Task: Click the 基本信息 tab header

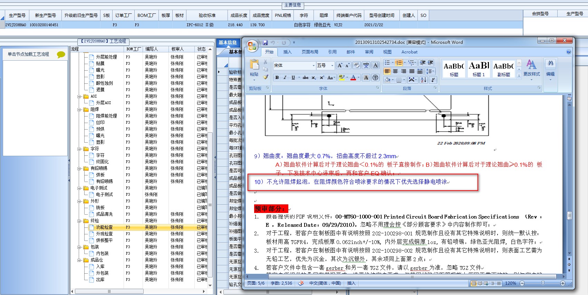Action: [x=228, y=43]
